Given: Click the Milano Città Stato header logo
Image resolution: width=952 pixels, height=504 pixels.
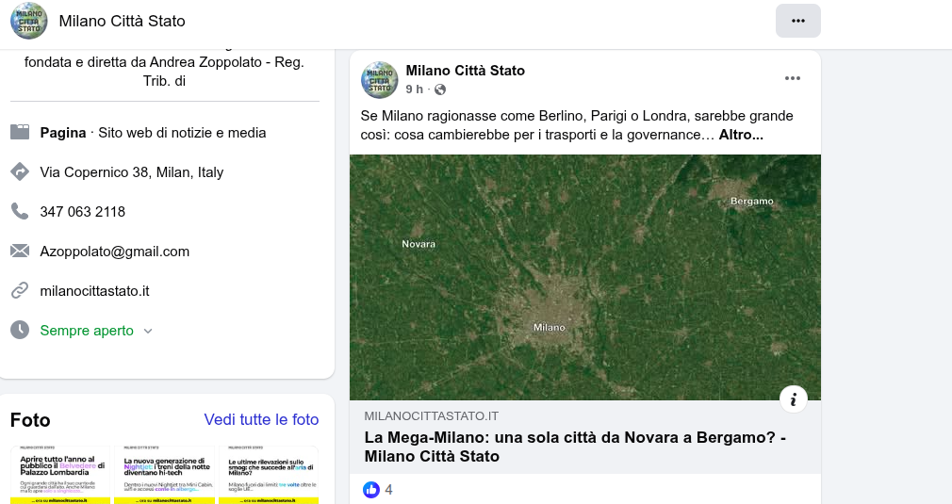Looking at the screenshot, I should point(28,21).
